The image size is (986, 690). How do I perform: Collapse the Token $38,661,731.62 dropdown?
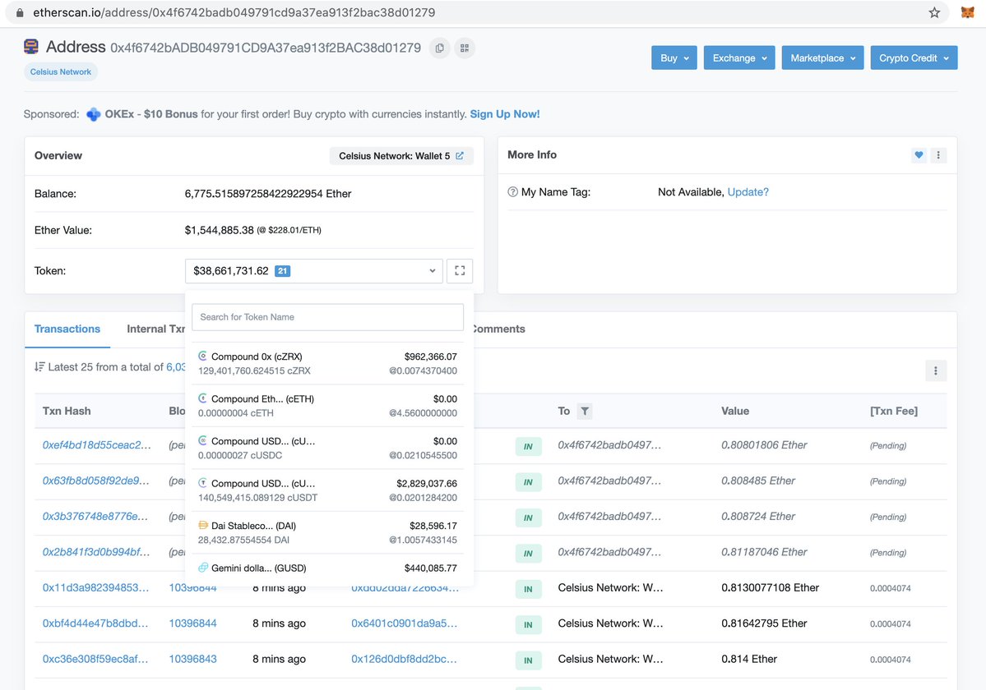coord(314,270)
